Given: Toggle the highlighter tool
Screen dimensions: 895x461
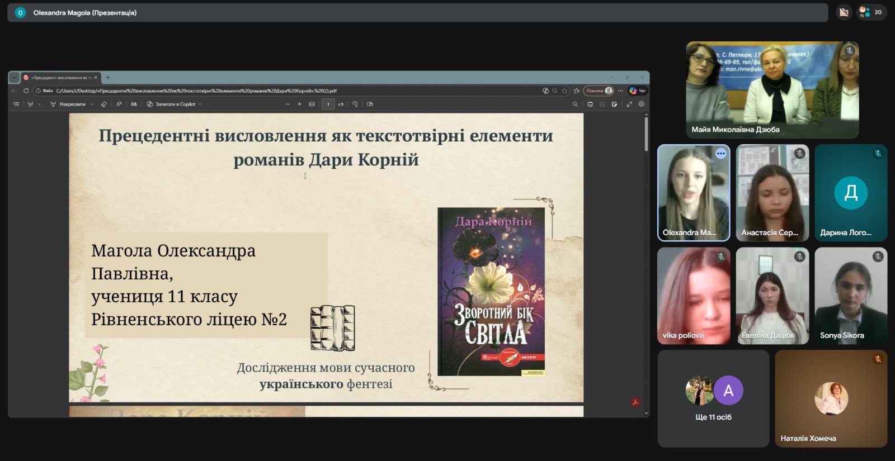Looking at the screenshot, I should coord(30,104).
